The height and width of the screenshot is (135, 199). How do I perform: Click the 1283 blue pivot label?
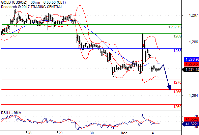(x=177, y=51)
